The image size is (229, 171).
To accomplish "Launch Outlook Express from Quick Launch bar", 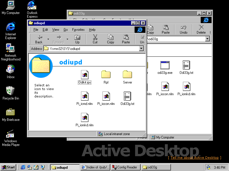I will [29, 167].
